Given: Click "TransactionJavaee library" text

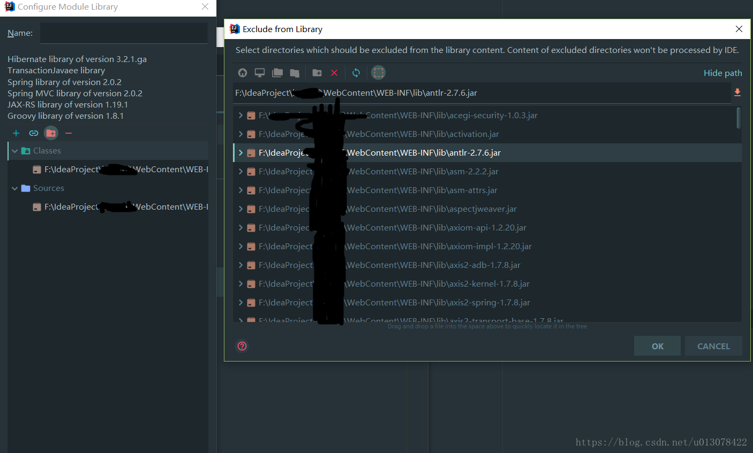Looking at the screenshot, I should tap(56, 71).
